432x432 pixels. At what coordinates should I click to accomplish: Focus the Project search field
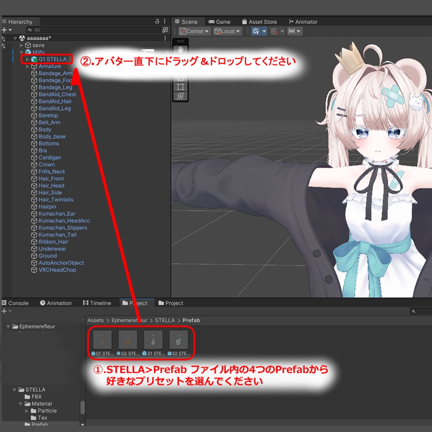pos(421,311)
